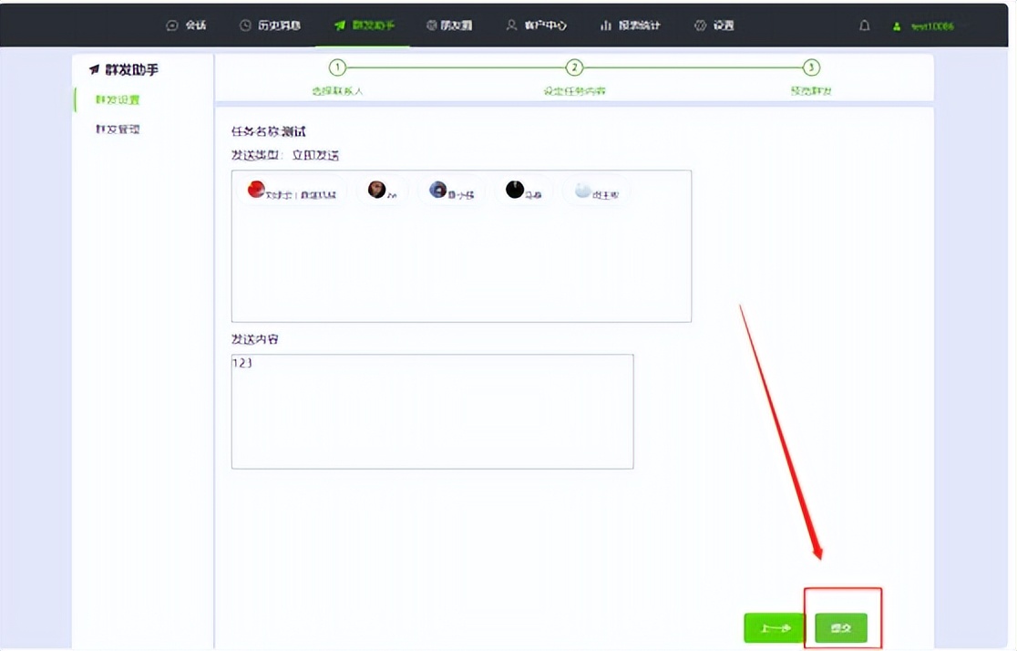Screen dimensions: 1017x651
Task: Open the notification bell icon
Action: click(x=863, y=26)
